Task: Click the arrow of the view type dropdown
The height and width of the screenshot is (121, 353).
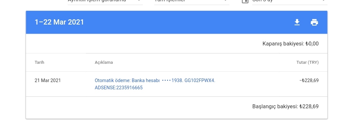Action: (x=139, y=1)
